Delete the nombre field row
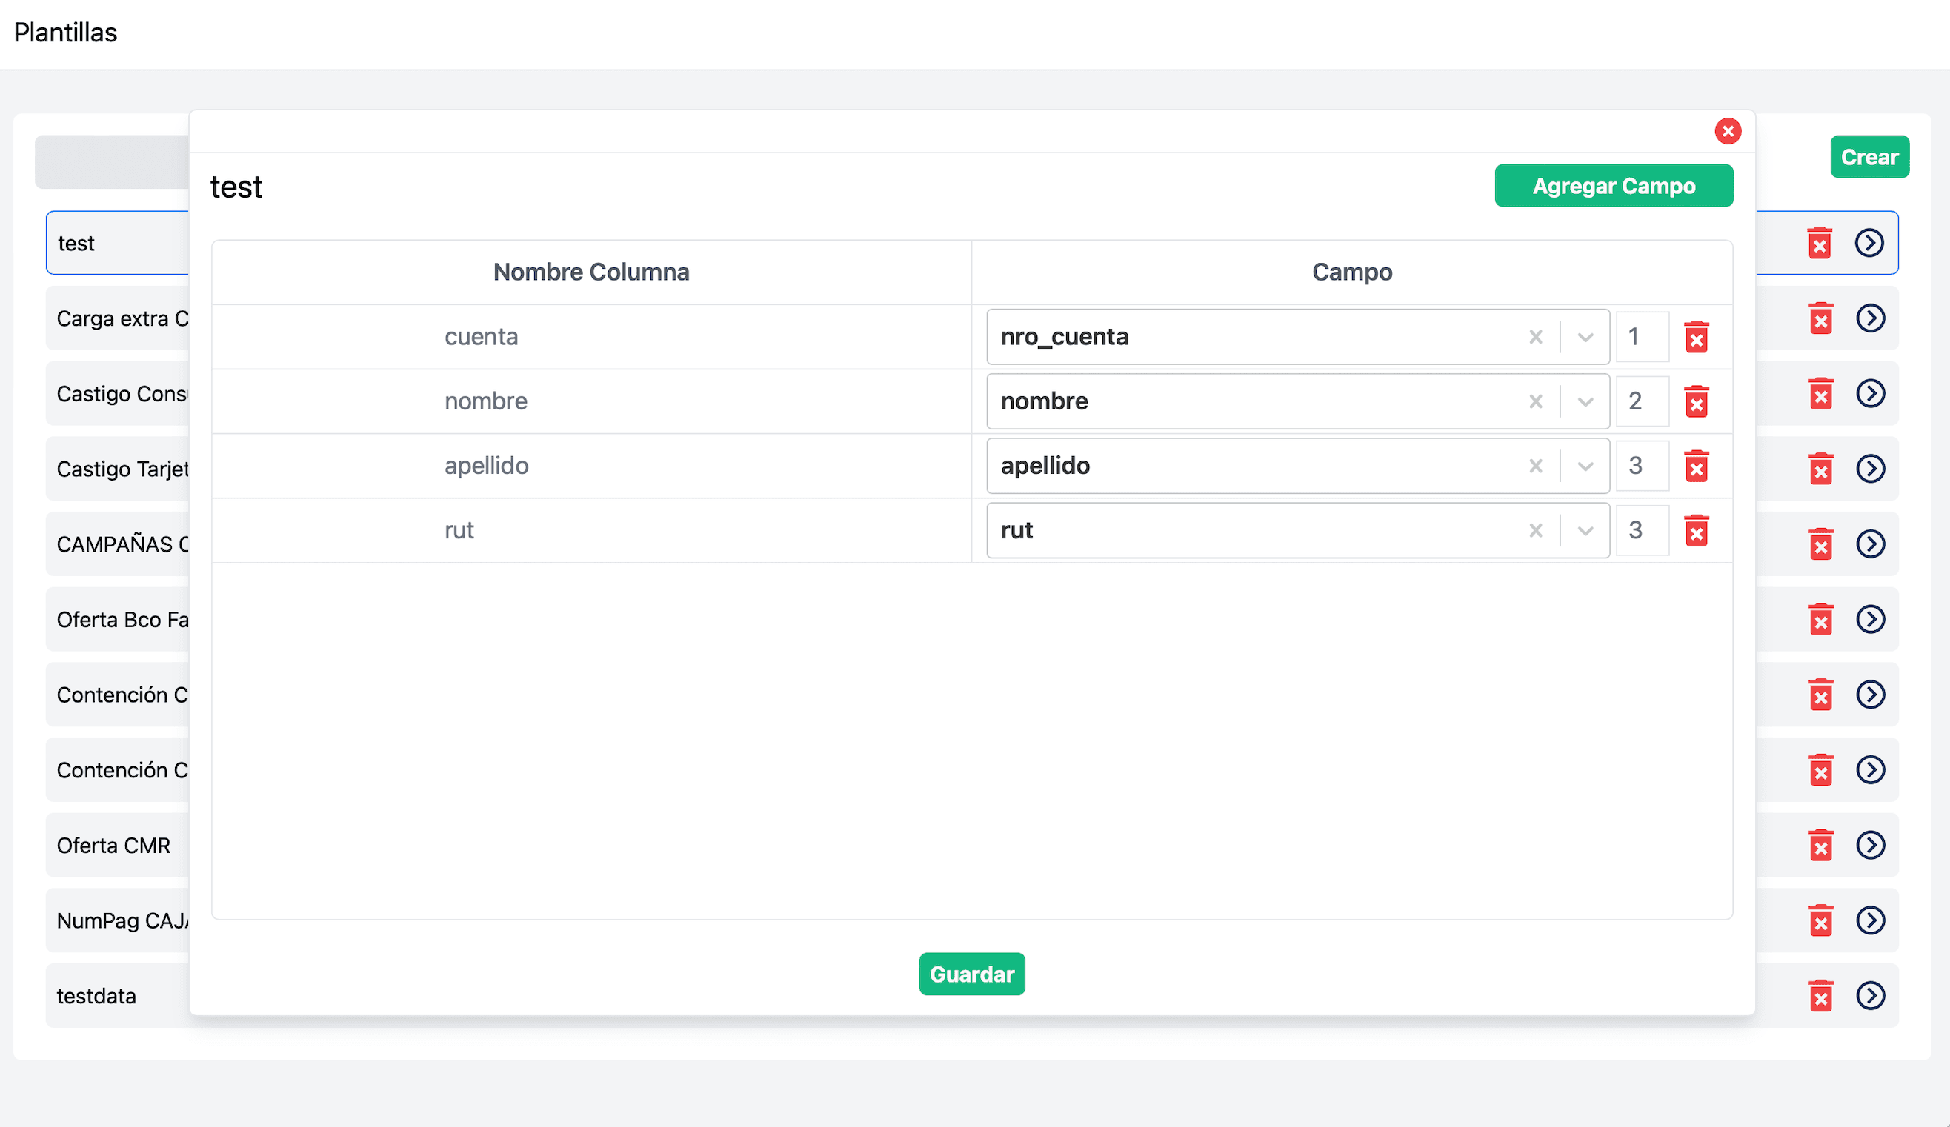 (1696, 401)
